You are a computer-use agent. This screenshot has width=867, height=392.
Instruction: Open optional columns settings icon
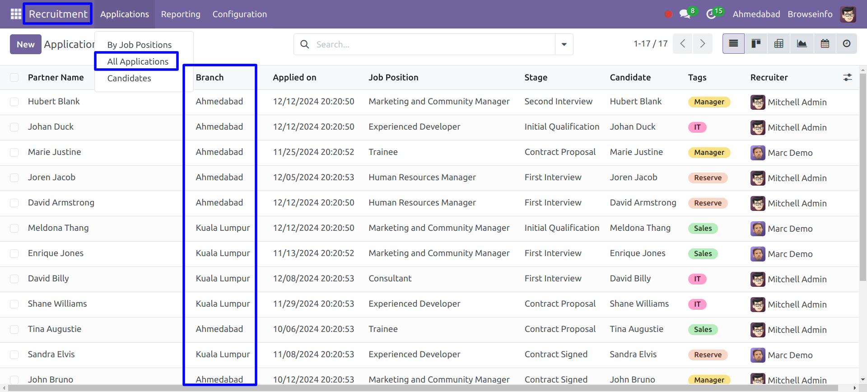tap(848, 78)
